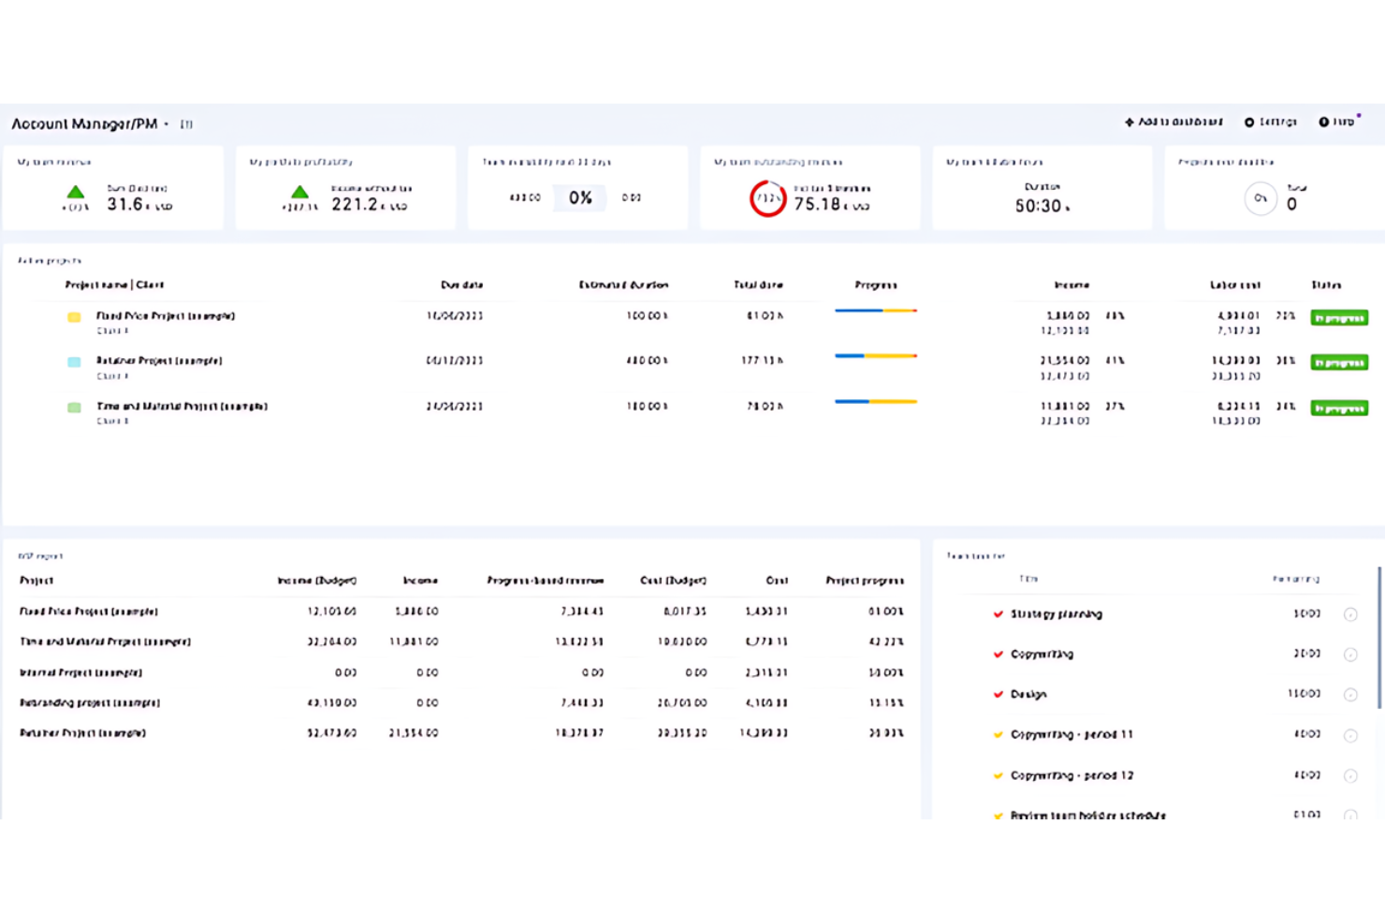Screen dimensions: 1385x923
Task: Sort by Estimated duration column header
Action: pos(623,285)
